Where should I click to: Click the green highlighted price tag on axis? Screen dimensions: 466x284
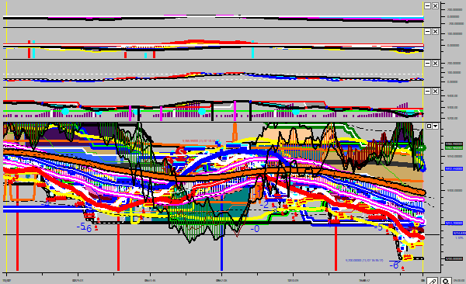(x=454, y=147)
